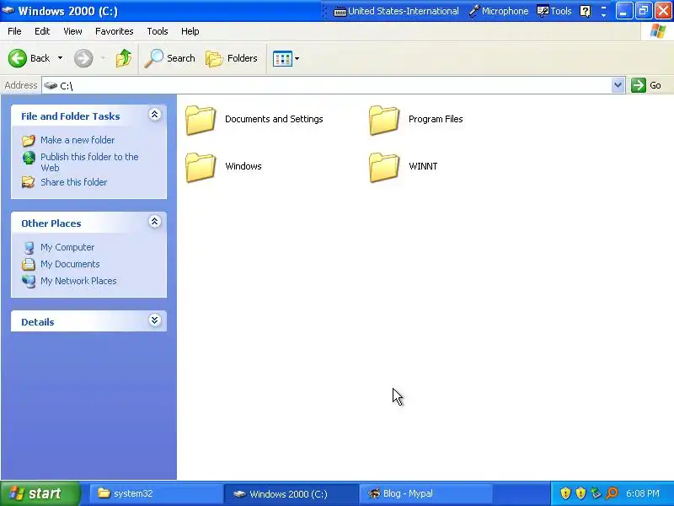Click the WINNT folder name label
The height and width of the screenshot is (506, 674).
click(423, 166)
